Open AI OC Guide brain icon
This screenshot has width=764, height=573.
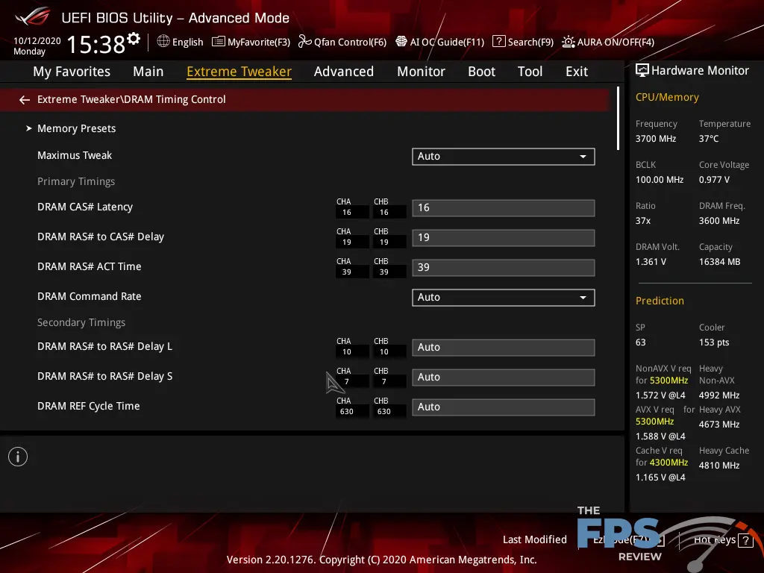(401, 42)
